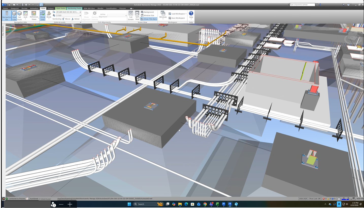
Task: Click the microphone icon in system tray
Action: point(339,204)
